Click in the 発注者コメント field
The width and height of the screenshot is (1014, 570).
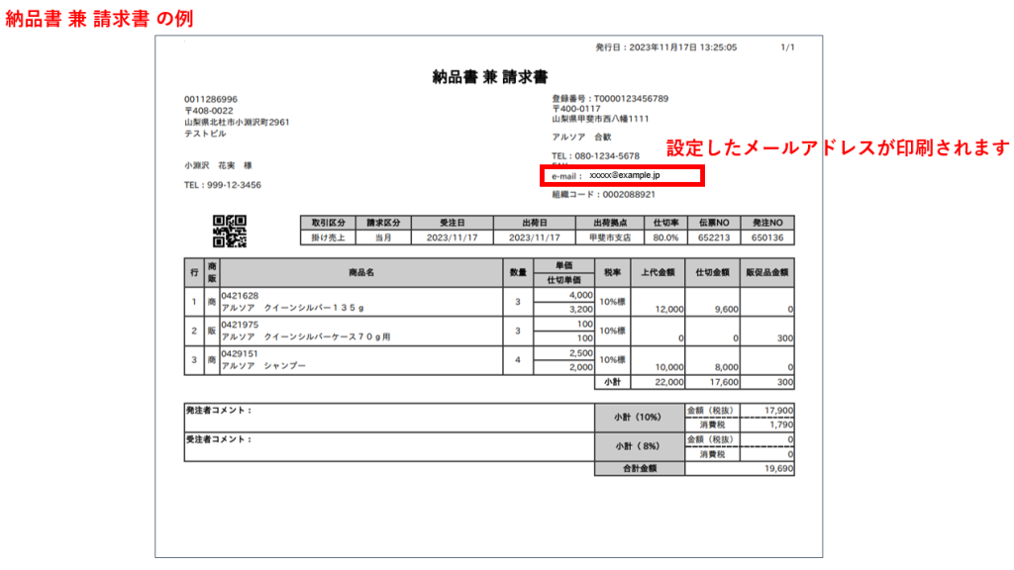click(386, 418)
